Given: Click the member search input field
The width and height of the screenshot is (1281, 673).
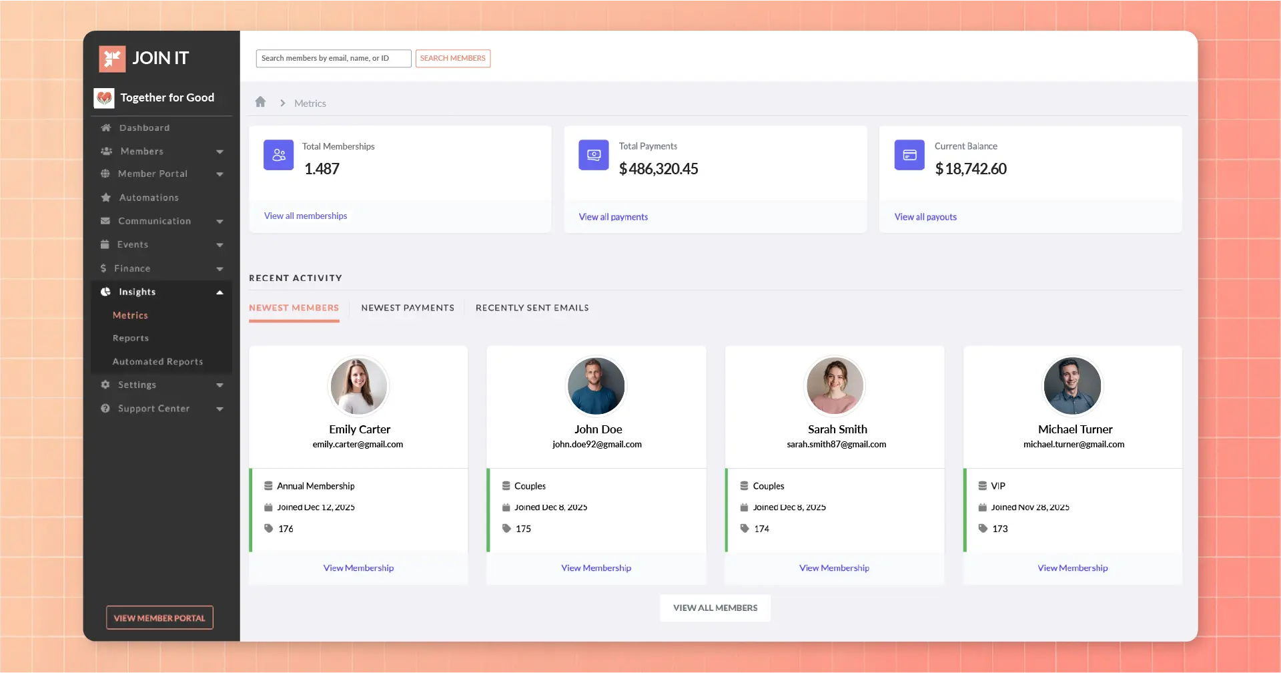Looking at the screenshot, I should 333,58.
